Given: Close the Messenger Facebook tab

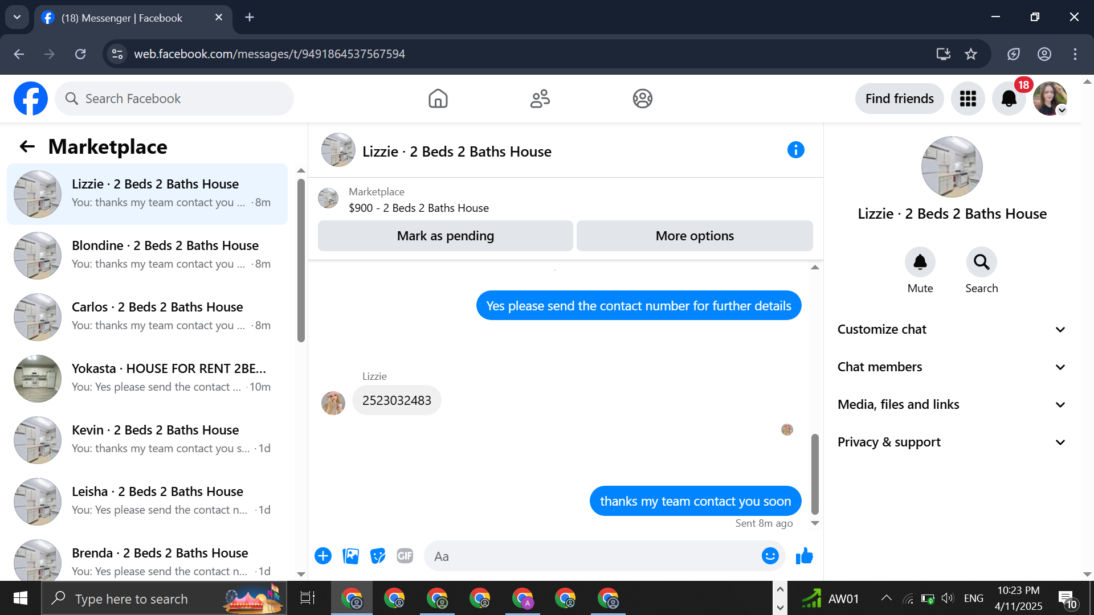Looking at the screenshot, I should (x=219, y=17).
